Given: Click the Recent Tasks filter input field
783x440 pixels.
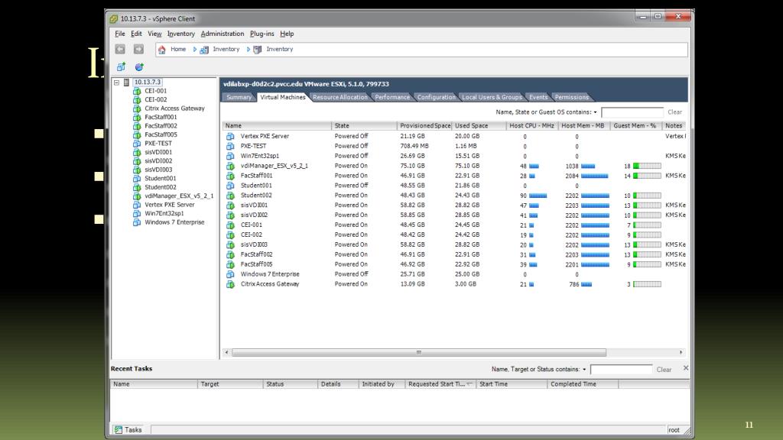Looking at the screenshot, I should pos(621,370).
